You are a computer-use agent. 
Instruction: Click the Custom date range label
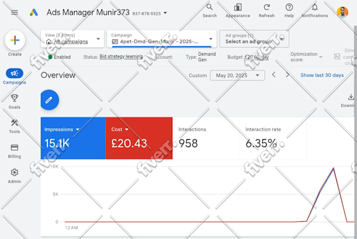[197, 76]
